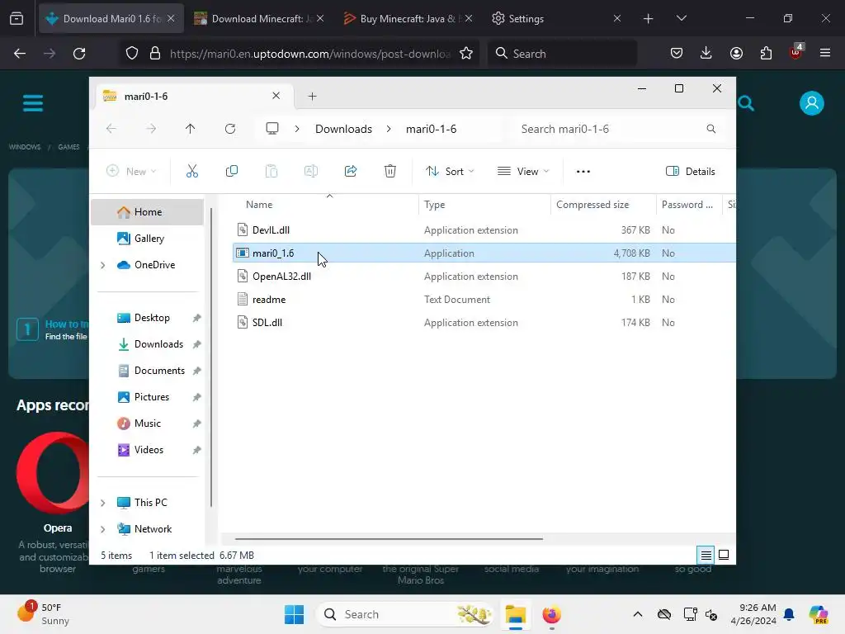
Task: Show hidden system tray icons
Action: 638,614
